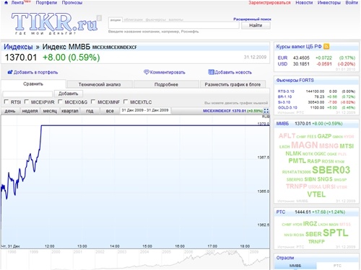Select фьючерсы search category tab
Image resolution: width=361 pixels, height=270 pixels.
pos(156,20)
